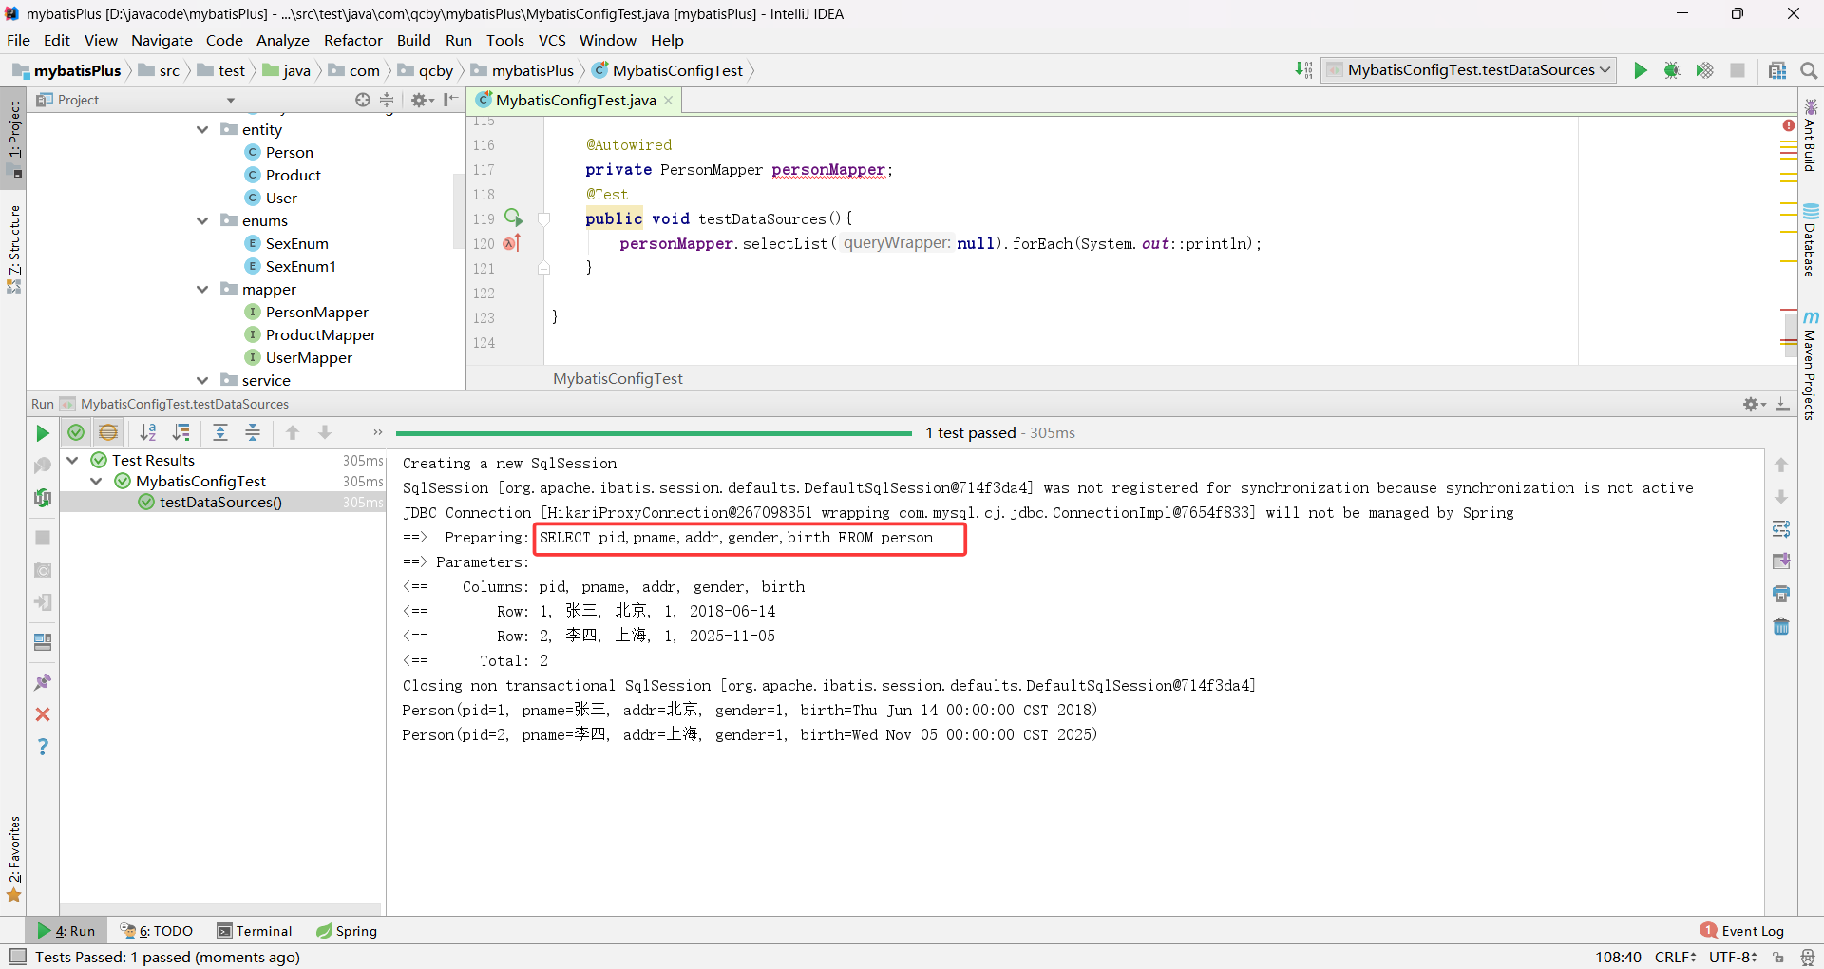Image resolution: width=1824 pixels, height=969 pixels.
Task: Open Project panel settings gear
Action: (x=422, y=100)
